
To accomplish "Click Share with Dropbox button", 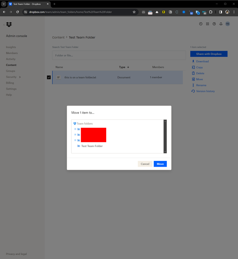I will click(x=209, y=54).
